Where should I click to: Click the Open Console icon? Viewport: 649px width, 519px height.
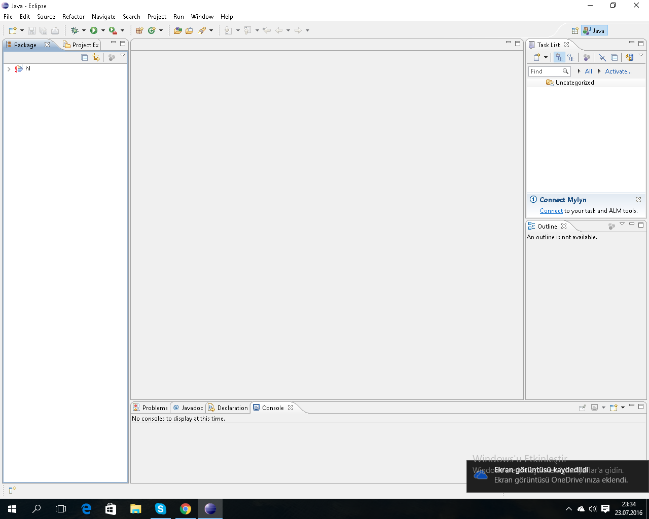[614, 407]
